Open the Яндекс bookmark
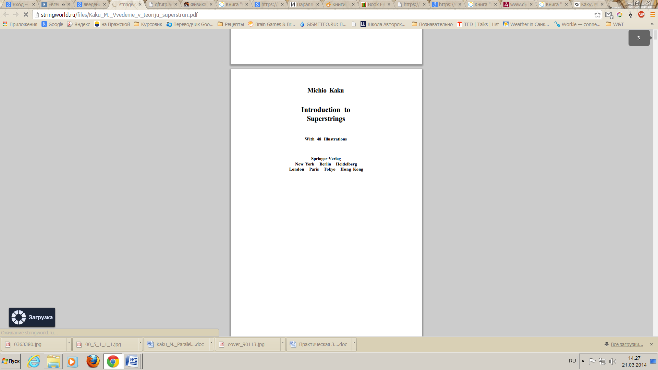658x370 pixels. point(79,24)
